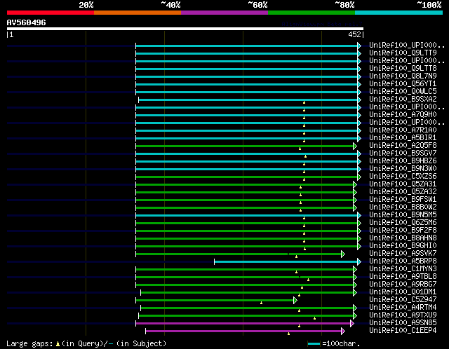Screen dimensions: 449x349
Task: Select the AV560496 query name
Action: pyautogui.click(x=27, y=22)
